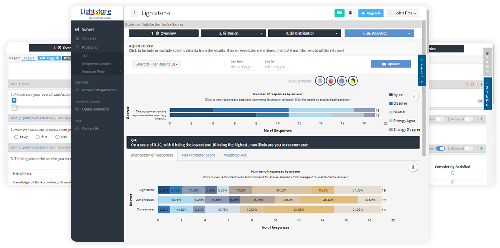The height and width of the screenshot is (248, 500).
Task: Open Surveys in the sidebar
Action: [x=88, y=29]
